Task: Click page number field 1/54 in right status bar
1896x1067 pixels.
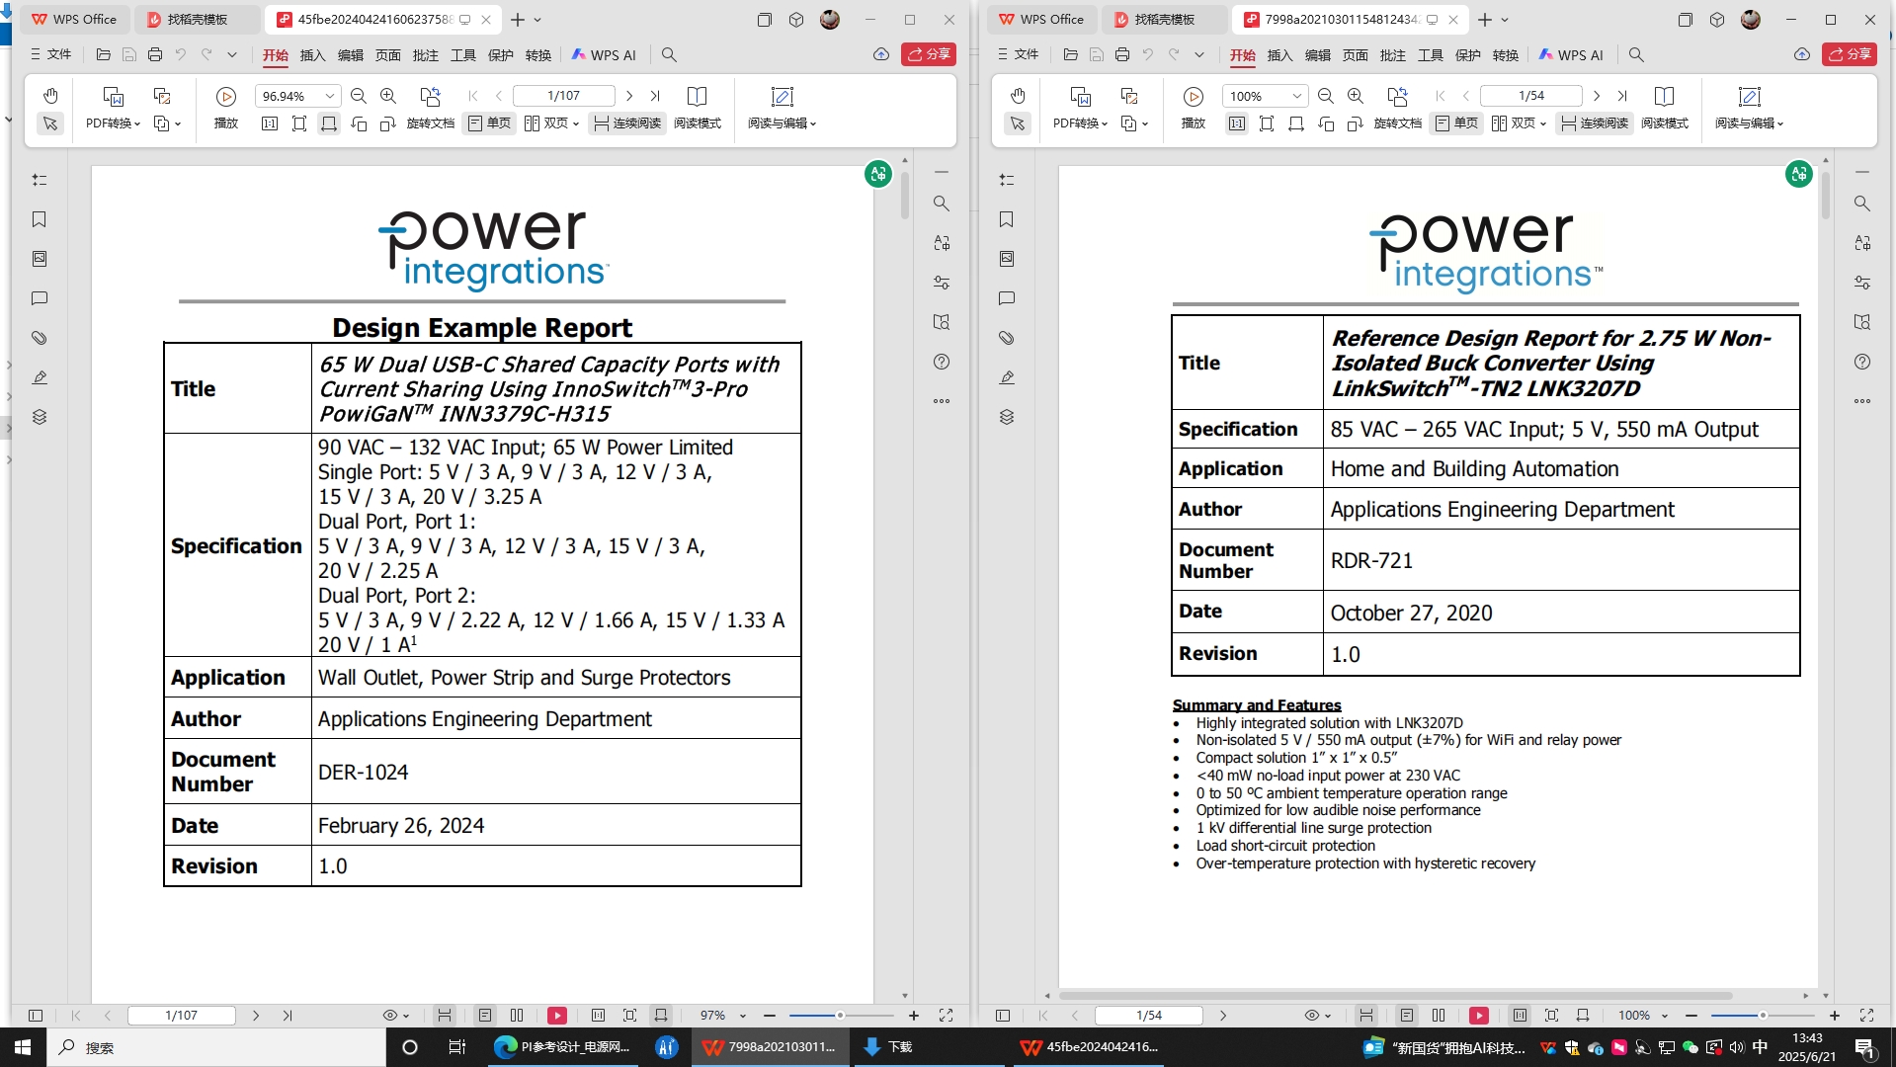Action: [1149, 1016]
